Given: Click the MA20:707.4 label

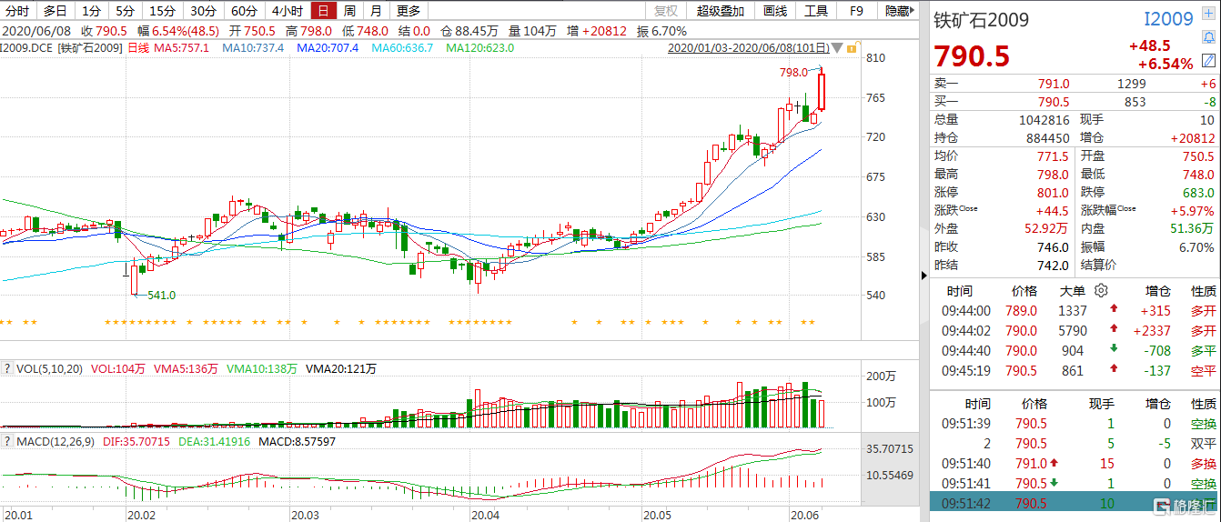Looking at the screenshot, I should (x=327, y=48).
